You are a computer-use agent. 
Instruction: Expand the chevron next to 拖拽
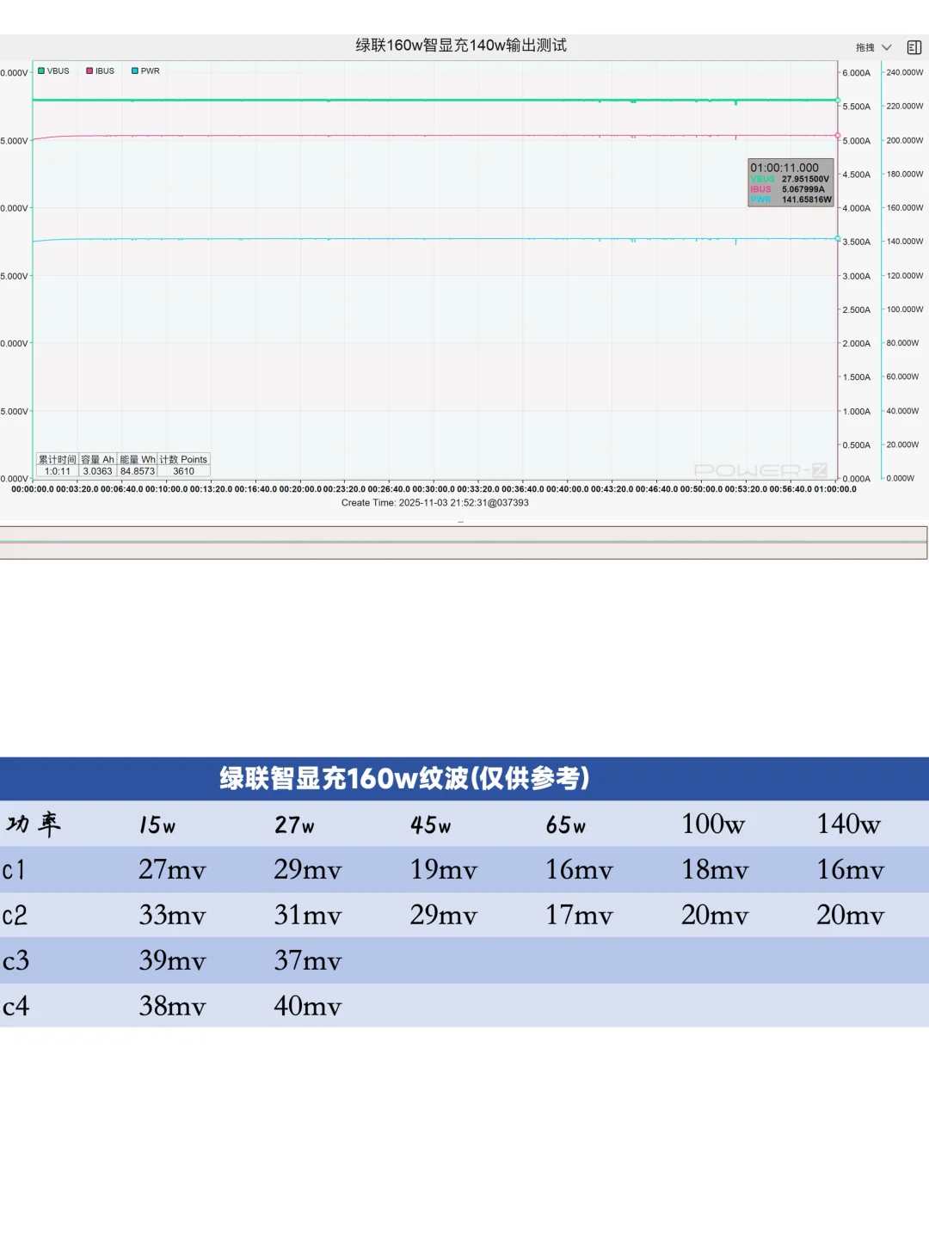point(886,47)
